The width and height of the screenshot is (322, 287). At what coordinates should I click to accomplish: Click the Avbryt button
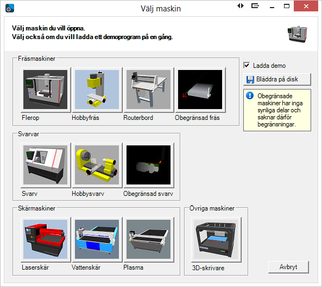click(288, 267)
